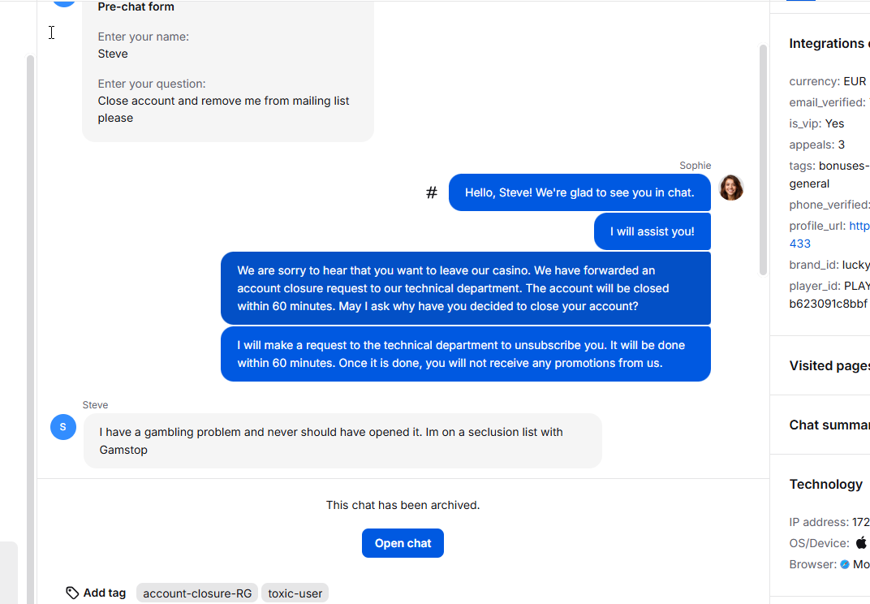Click the left panel scrollbar
This screenshot has height=604, width=870.
30,325
